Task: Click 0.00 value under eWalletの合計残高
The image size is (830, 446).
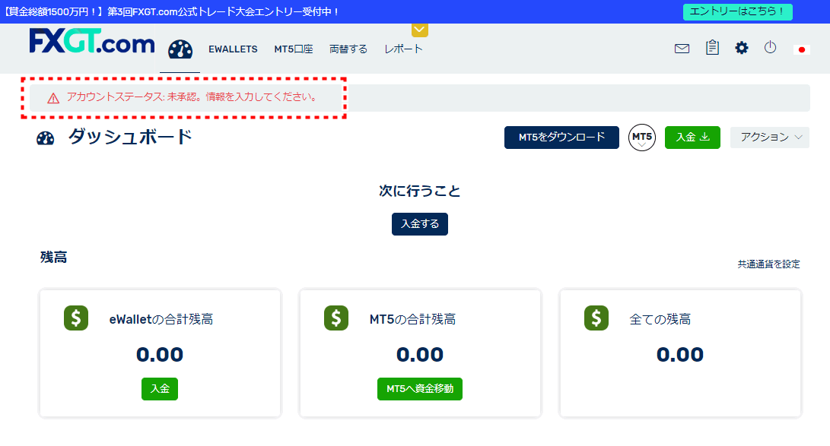Action: point(160,355)
